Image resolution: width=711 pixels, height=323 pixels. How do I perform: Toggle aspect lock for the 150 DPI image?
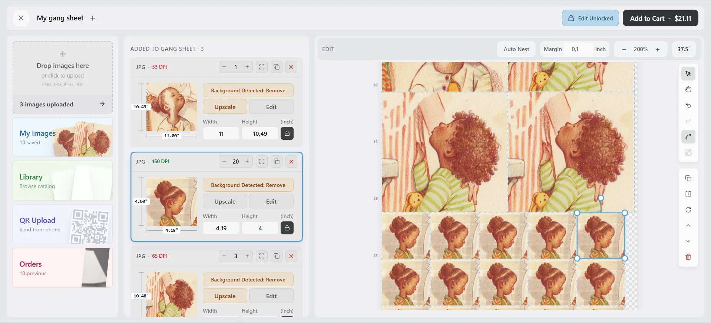pos(287,228)
